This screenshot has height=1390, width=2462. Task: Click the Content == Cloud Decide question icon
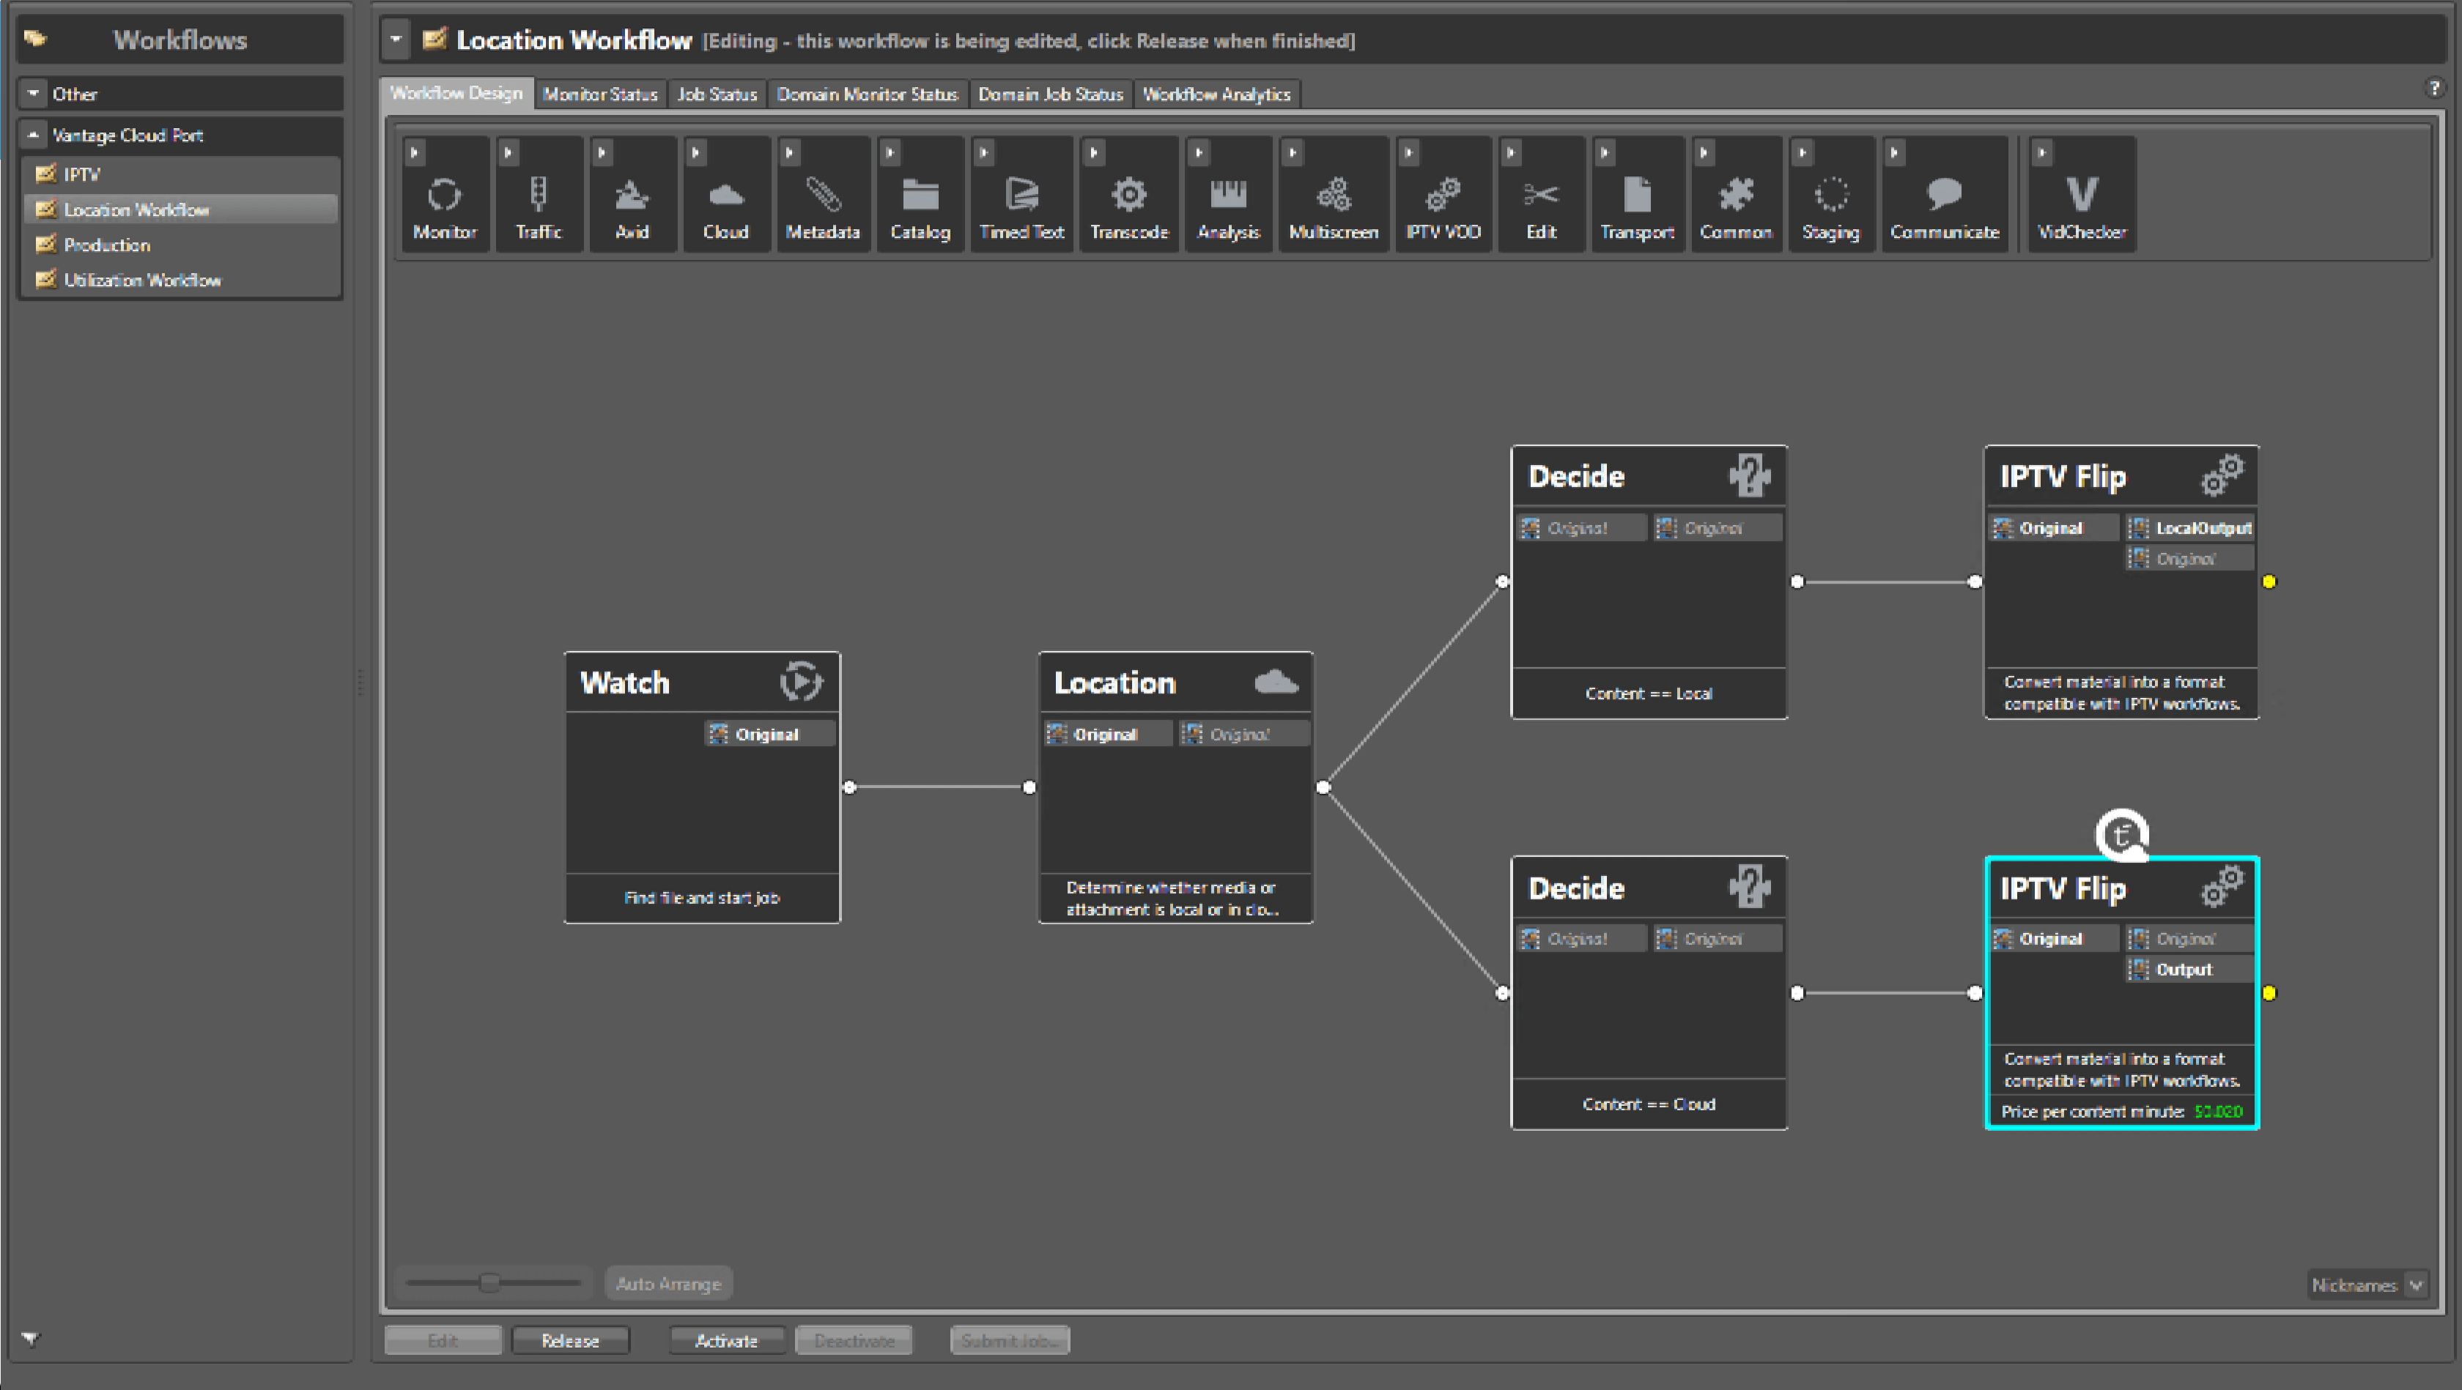pyautogui.click(x=1750, y=887)
